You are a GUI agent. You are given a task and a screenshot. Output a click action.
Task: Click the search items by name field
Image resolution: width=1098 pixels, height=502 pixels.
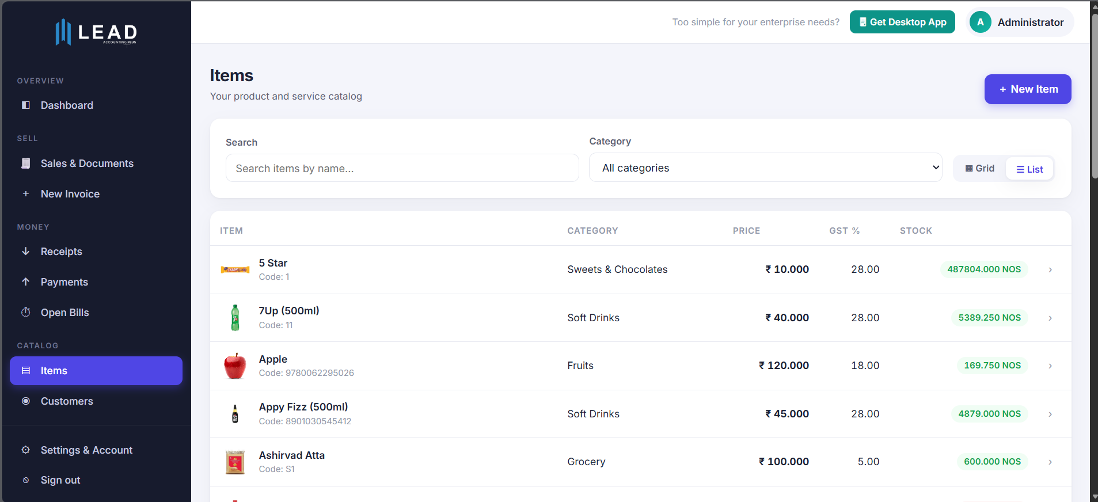coord(402,168)
